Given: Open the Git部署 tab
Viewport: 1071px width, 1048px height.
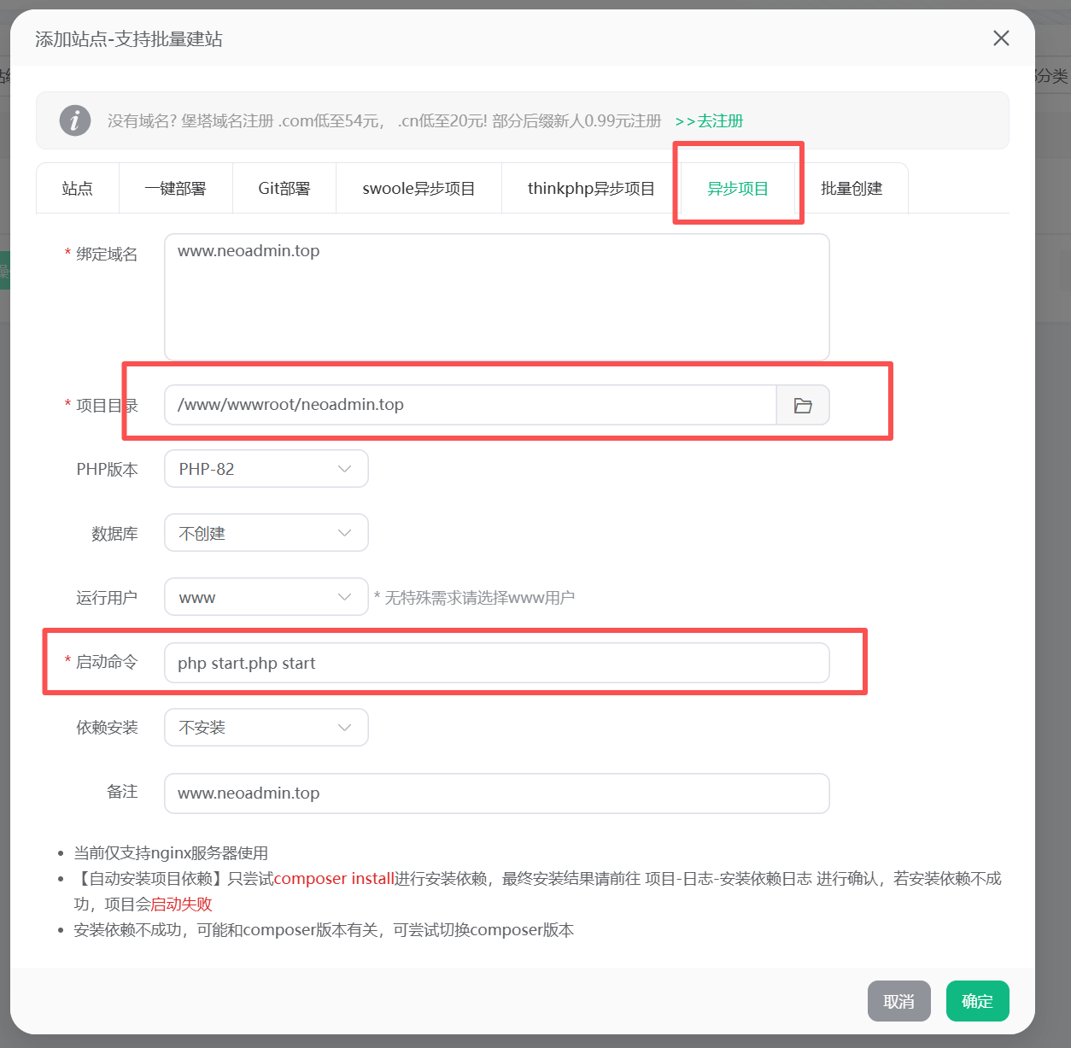Looking at the screenshot, I should tap(284, 188).
